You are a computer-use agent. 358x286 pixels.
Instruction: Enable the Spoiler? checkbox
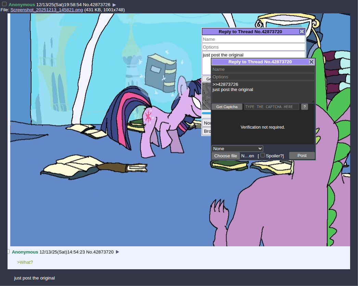[263, 155]
